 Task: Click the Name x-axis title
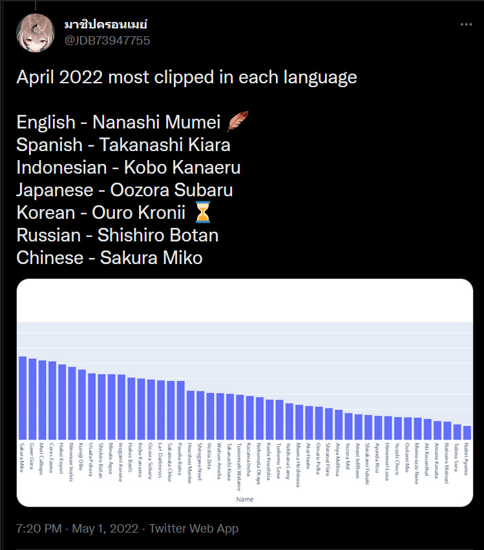245,499
